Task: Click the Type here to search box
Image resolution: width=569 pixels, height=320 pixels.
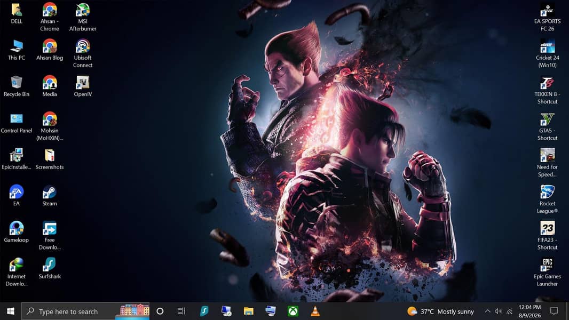Action: pyautogui.click(x=85, y=311)
